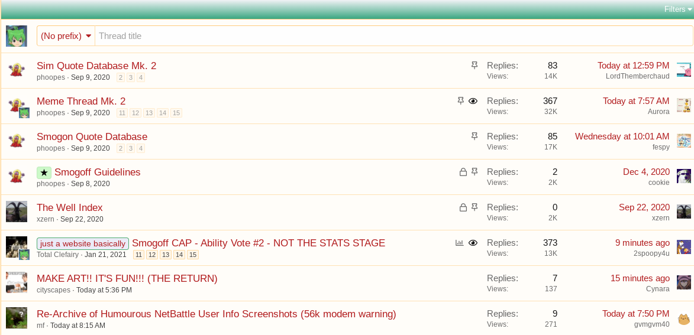Open gvmgvm40's profile link
The width and height of the screenshot is (694, 335).
651,324
